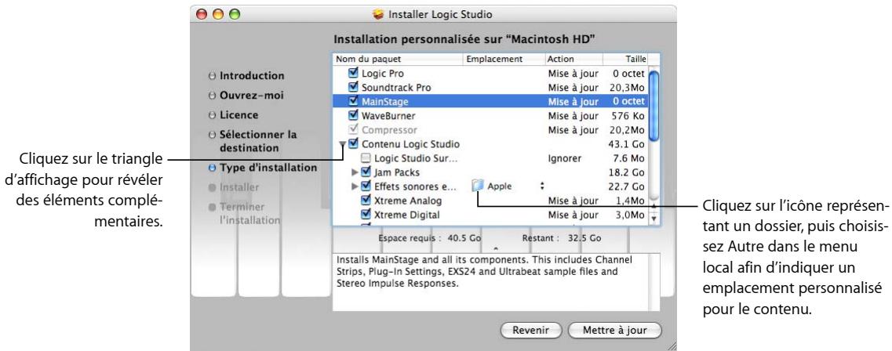Select the highlighted MainStage row name
This screenshot has width=892, height=351.
tap(385, 102)
